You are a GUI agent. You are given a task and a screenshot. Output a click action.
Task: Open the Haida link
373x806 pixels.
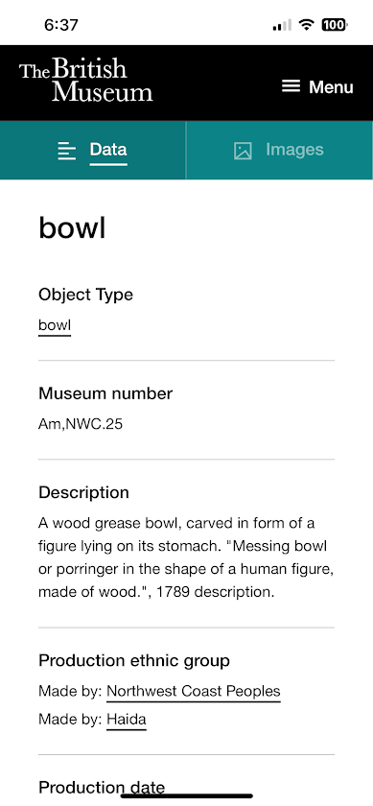pos(127,720)
